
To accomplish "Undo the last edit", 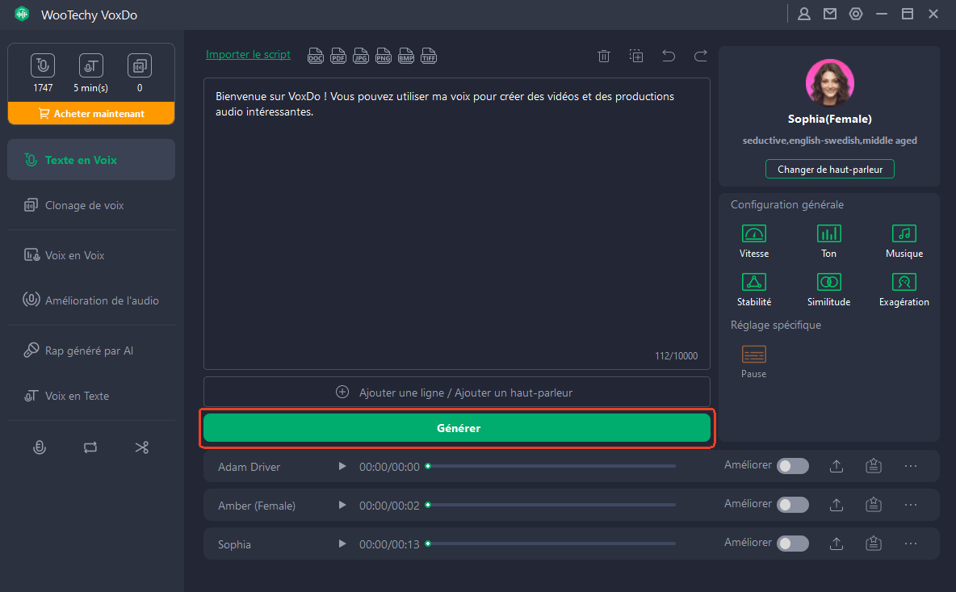I will [669, 56].
